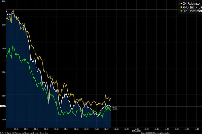Click the 190 y-axis label
Viewport: 202px width, 134px height.
(4, 25)
